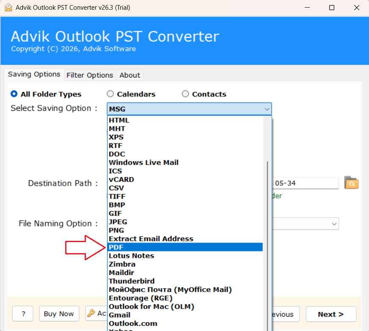Choose RTF from the saving list
This screenshot has width=369, height=331.
pyautogui.click(x=185, y=146)
